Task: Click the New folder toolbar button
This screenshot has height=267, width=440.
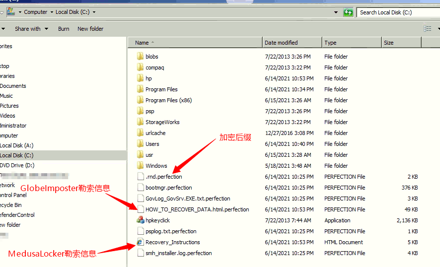Action: click(x=90, y=29)
